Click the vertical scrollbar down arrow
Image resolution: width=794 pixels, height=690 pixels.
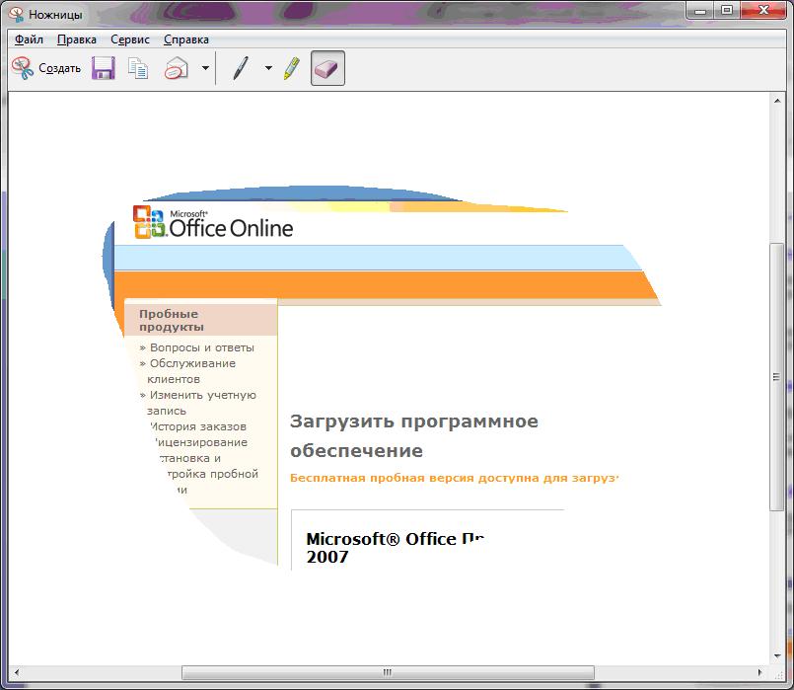[x=777, y=656]
